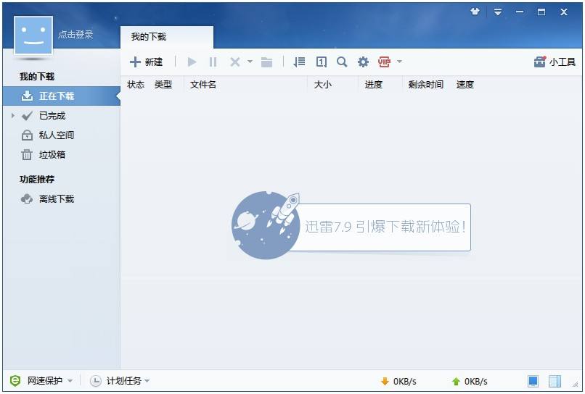The height and width of the screenshot is (394, 585).
Task: Maximize the Thunder window
Action: pos(541,12)
